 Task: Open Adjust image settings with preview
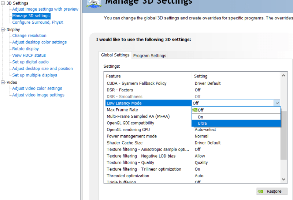45,9
